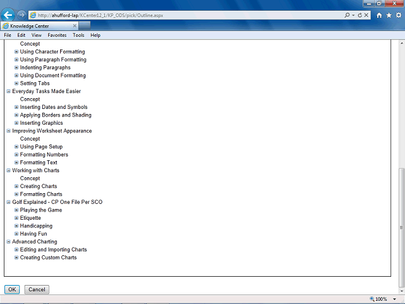Collapse Working with Charts section
This screenshot has width=405, height=304.
(8, 170)
